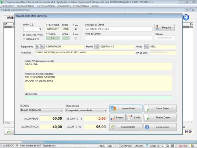Click the entry HORA field showing 20:06
The image size is (197, 148).
coord(66,29)
